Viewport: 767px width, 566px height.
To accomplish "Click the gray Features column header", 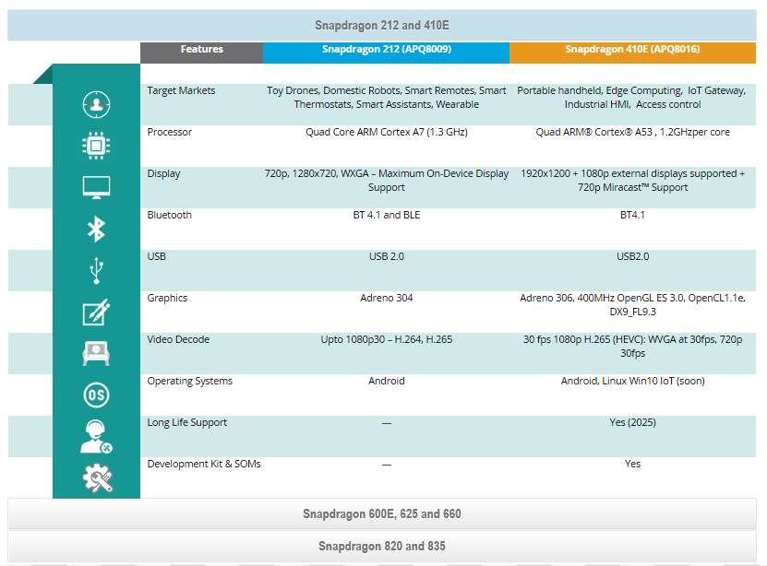I will coord(201,50).
